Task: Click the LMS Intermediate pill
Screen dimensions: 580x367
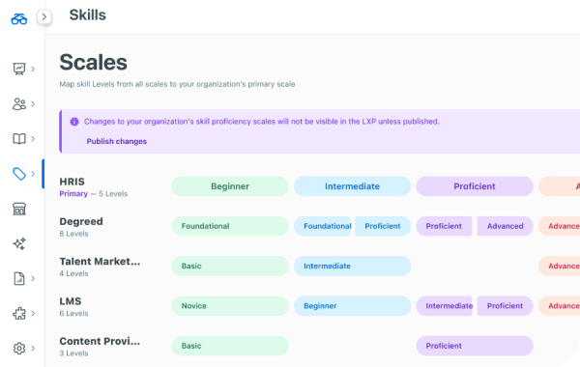Action: coord(444,306)
